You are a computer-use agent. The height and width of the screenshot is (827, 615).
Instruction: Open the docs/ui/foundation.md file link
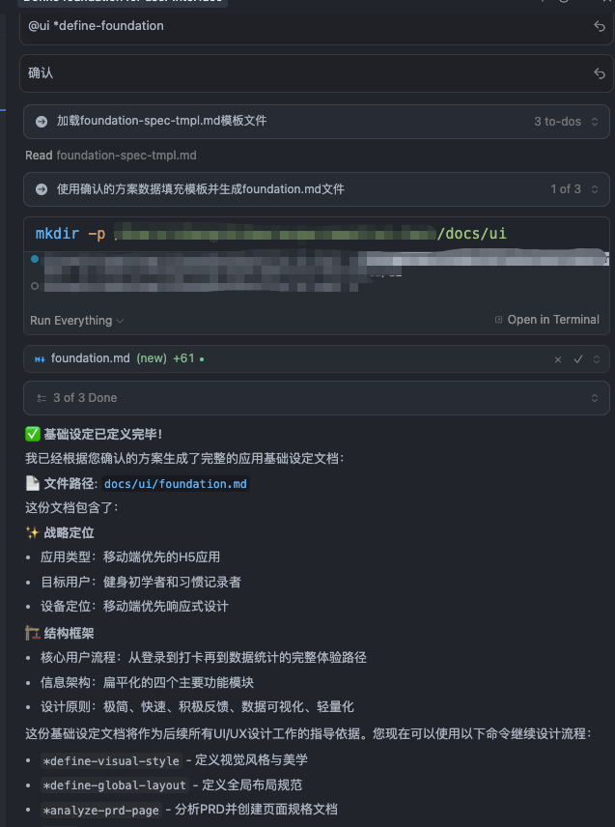(x=176, y=484)
